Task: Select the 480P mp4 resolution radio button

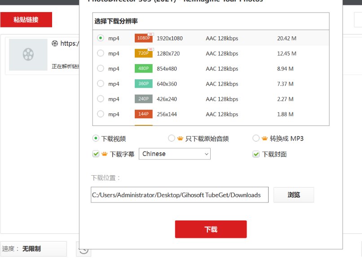Action: pyautogui.click(x=101, y=69)
